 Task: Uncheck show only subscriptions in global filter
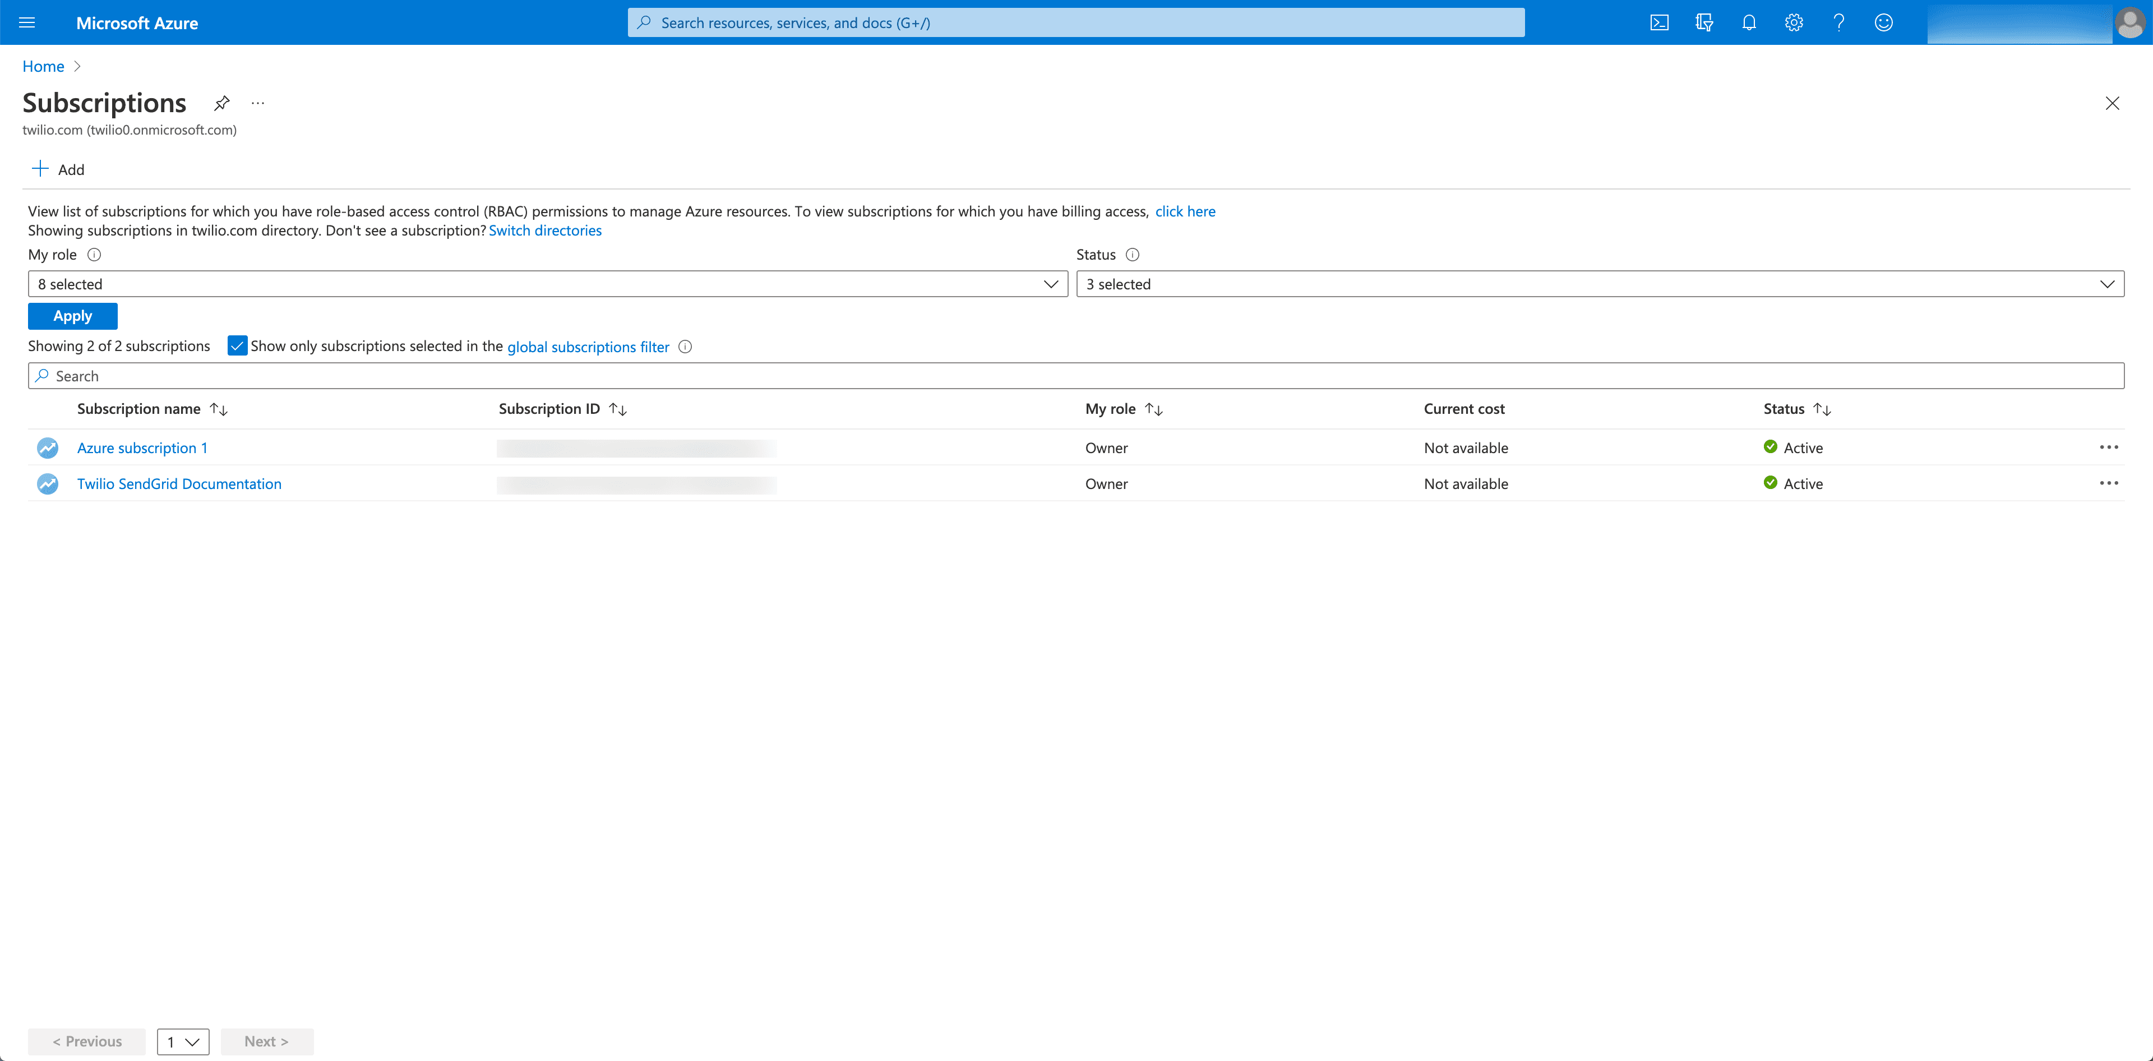pos(237,345)
